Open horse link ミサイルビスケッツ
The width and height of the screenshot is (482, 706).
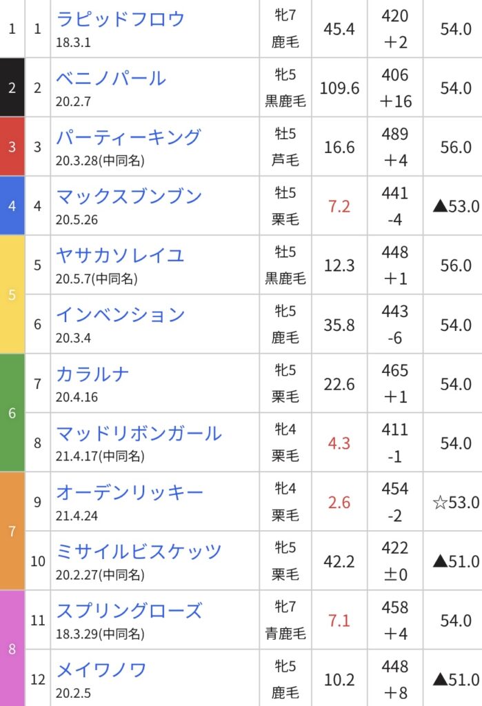coord(139,551)
